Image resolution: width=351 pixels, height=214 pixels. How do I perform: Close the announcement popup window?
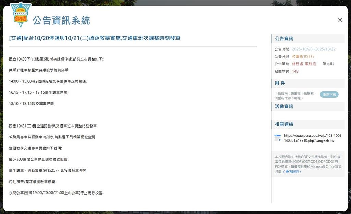340,20
